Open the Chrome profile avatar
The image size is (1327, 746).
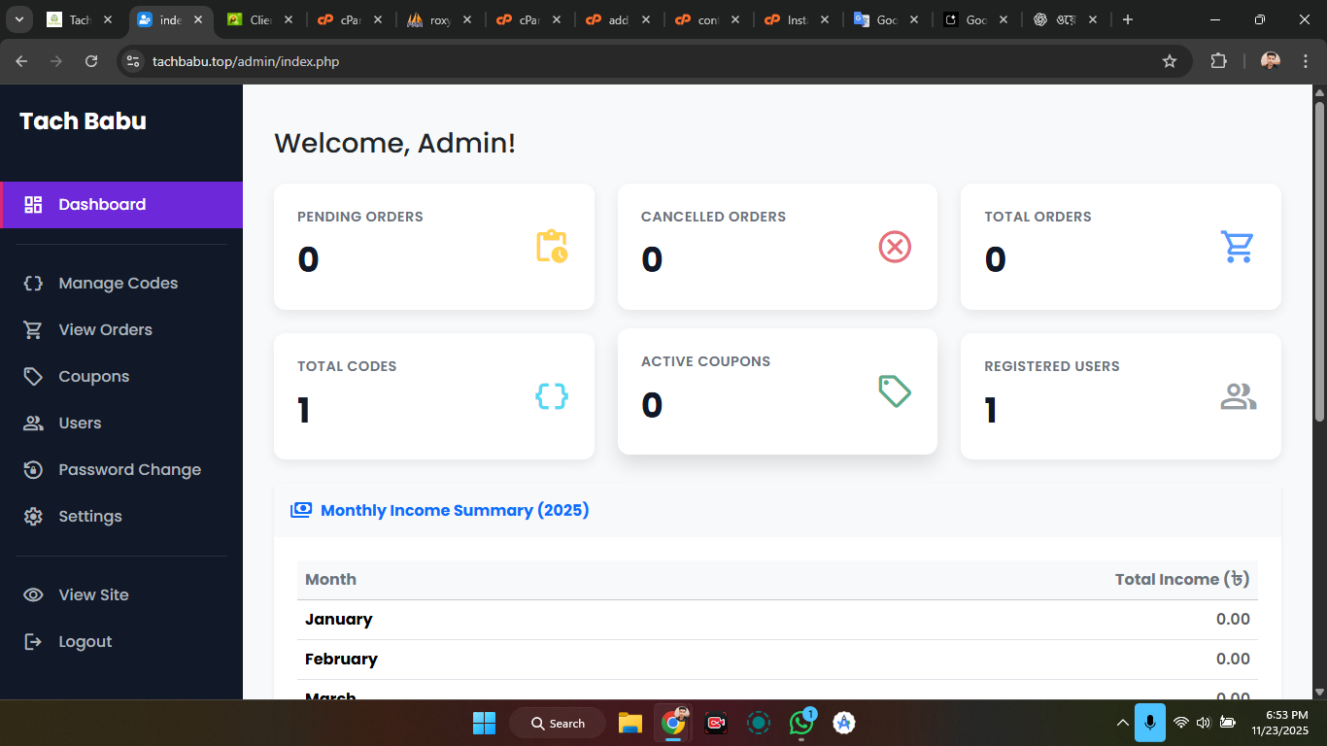tap(1271, 61)
